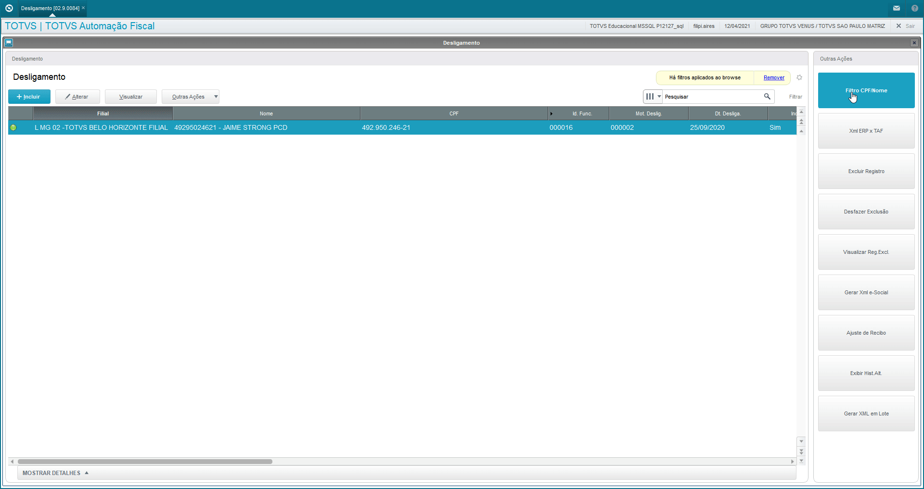Click the magnifying glass search icon

pyautogui.click(x=767, y=97)
